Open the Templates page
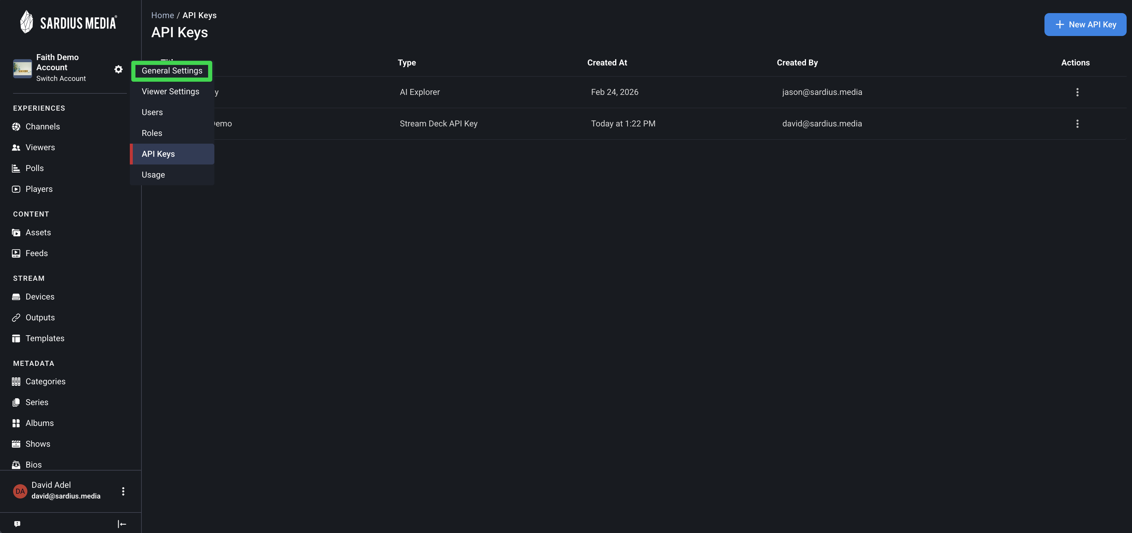The image size is (1132, 533). click(x=45, y=338)
